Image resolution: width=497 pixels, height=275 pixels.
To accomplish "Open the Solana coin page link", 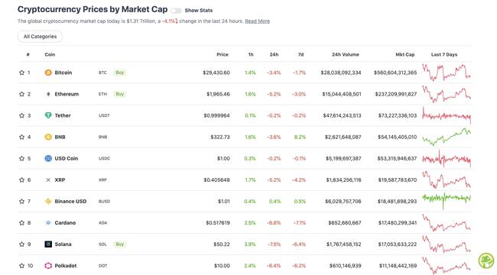I will (x=63, y=244).
